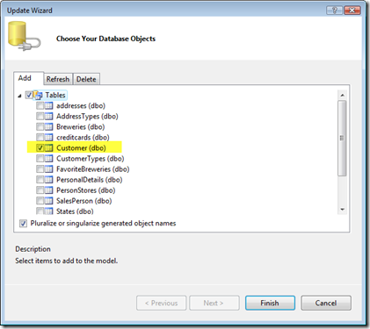Switch to the Refresh tab
Image resolution: width=370 pixels, height=329 pixels.
58,79
